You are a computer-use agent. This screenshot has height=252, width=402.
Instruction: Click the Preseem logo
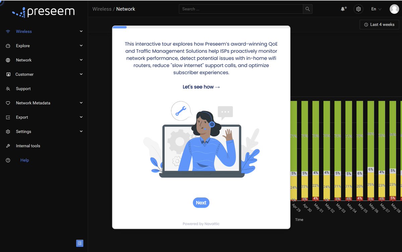pyautogui.click(x=44, y=12)
